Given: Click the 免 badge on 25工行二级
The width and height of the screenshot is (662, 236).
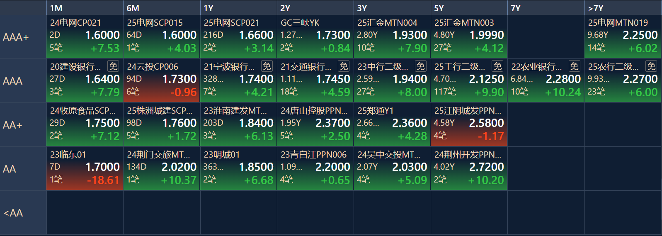Looking at the screenshot, I should tap(497, 66).
